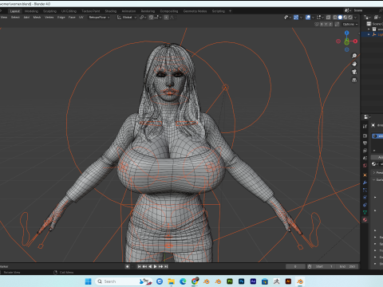Click the blue Z axis on navigation gizmo
Viewport: 383px width, 287px height.
coord(347,33)
